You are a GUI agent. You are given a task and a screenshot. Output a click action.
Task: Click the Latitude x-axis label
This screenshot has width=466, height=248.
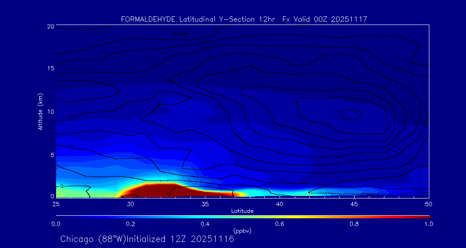242,211
